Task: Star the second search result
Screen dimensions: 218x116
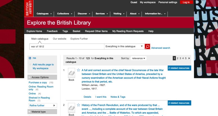Action: pyautogui.click(x=78, y=105)
